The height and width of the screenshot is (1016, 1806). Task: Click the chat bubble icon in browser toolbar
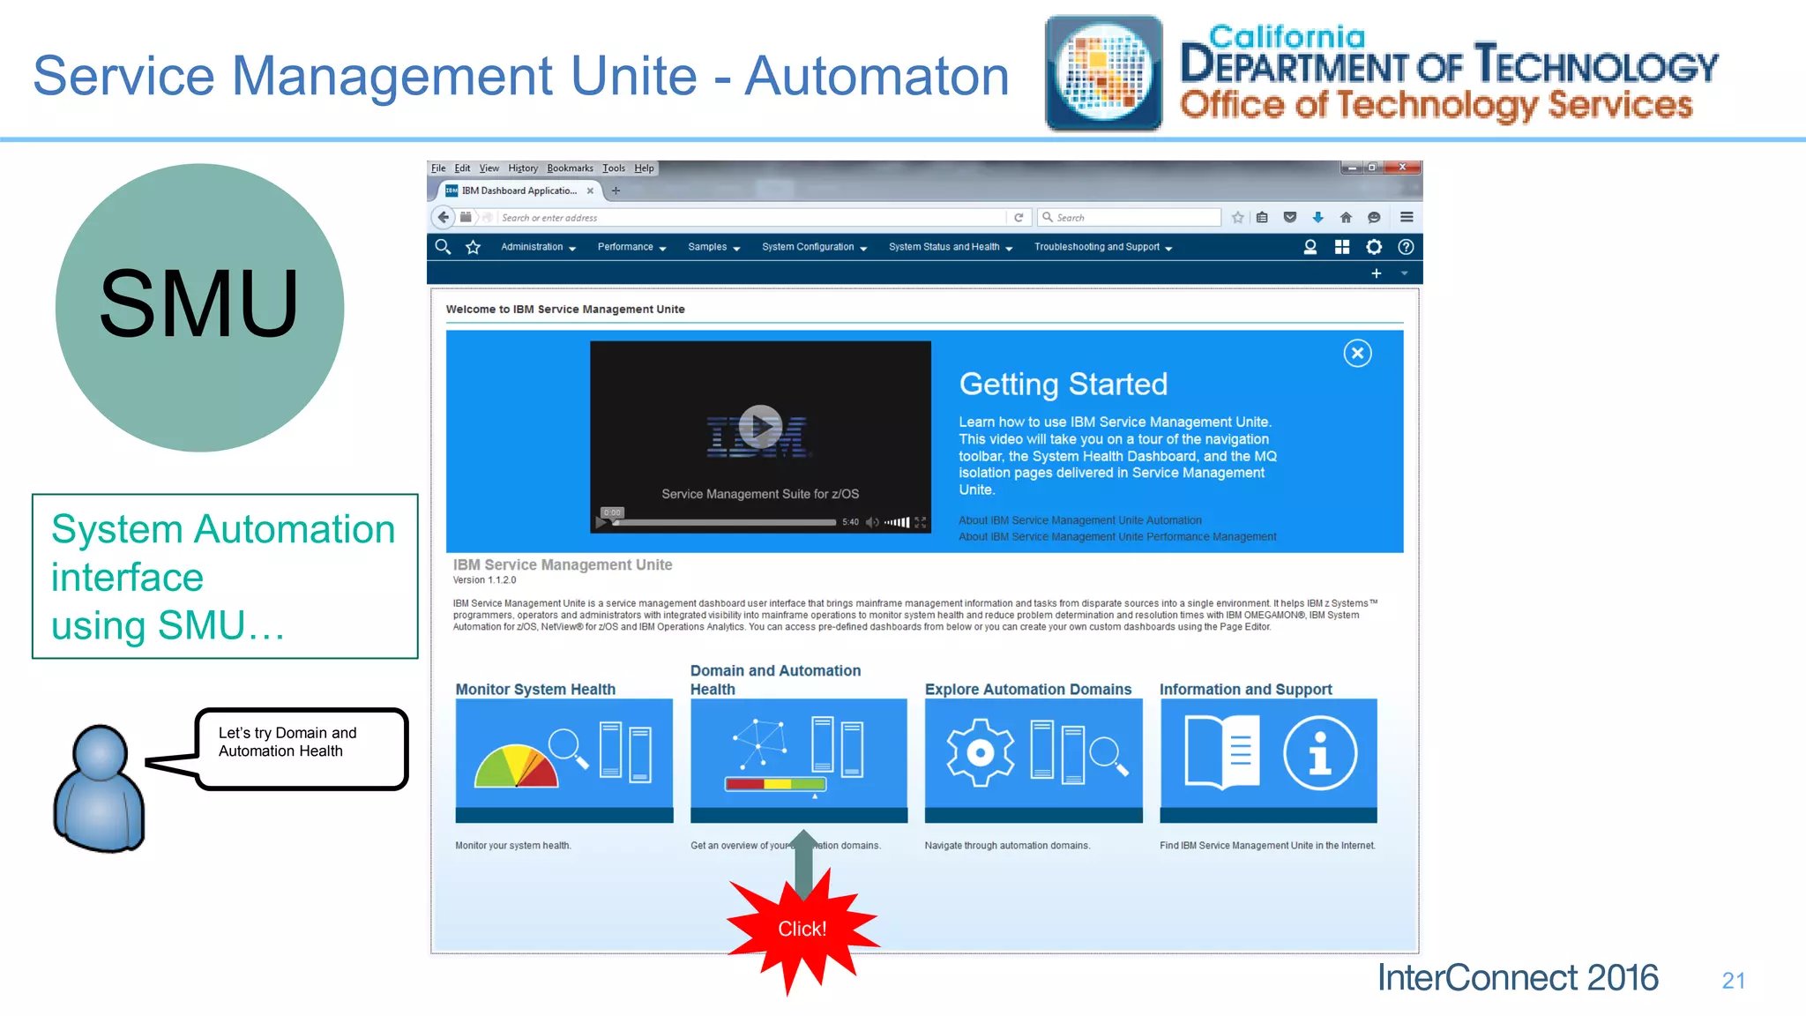(1374, 217)
